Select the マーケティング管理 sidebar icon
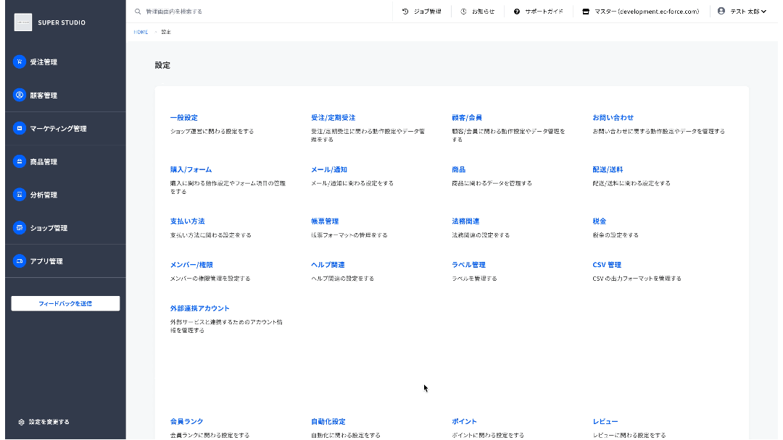Screen dimensions: 783x440 tap(20, 128)
